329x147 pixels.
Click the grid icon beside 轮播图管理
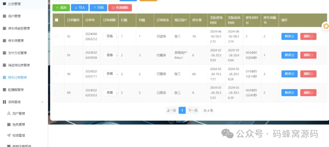click(4, 90)
